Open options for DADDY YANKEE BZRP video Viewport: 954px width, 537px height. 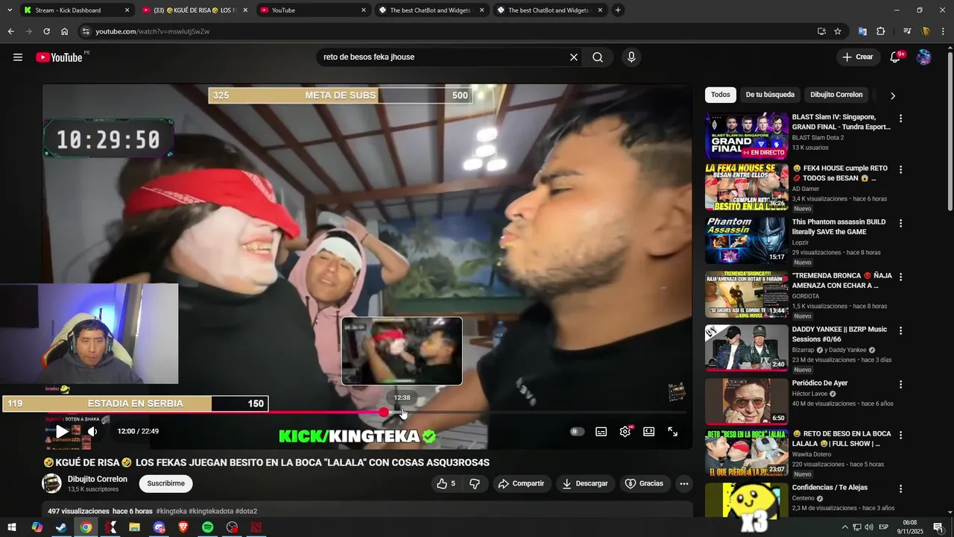click(x=900, y=330)
